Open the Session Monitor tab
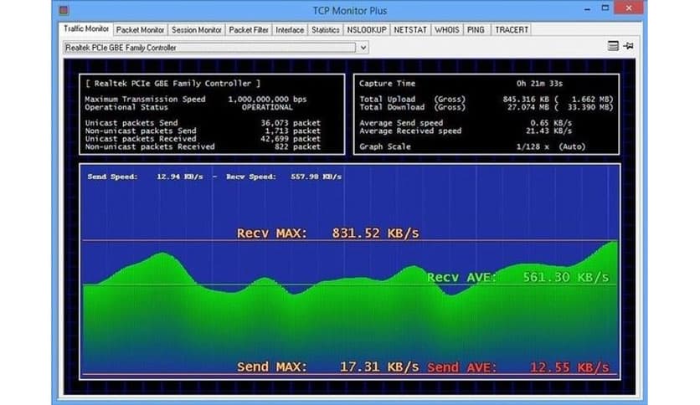700x405 pixels. point(197,30)
